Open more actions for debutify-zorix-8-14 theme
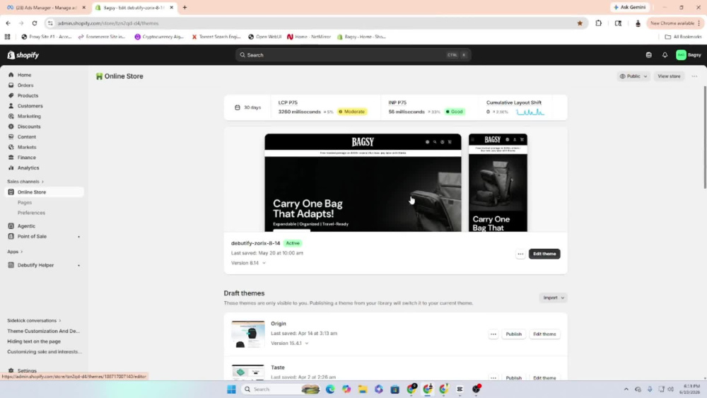 tap(520, 254)
